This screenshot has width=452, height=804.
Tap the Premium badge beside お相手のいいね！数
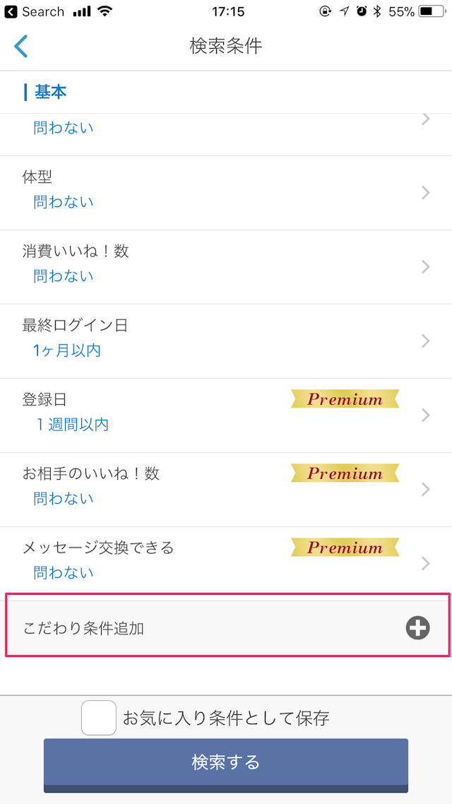coord(345,473)
